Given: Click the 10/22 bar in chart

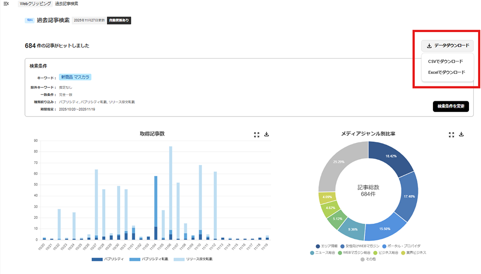Looking at the screenshot, I should click(59, 225).
